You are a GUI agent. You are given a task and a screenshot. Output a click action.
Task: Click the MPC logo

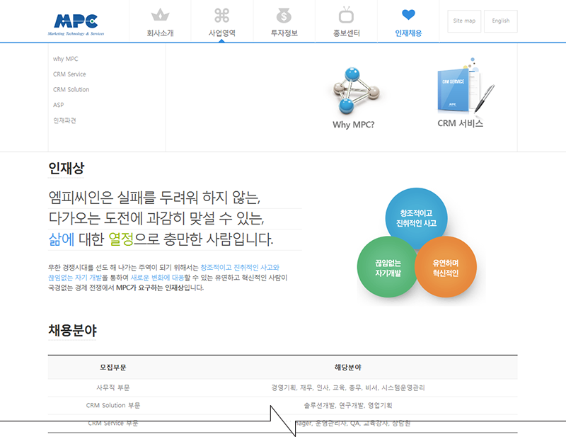[76, 25]
